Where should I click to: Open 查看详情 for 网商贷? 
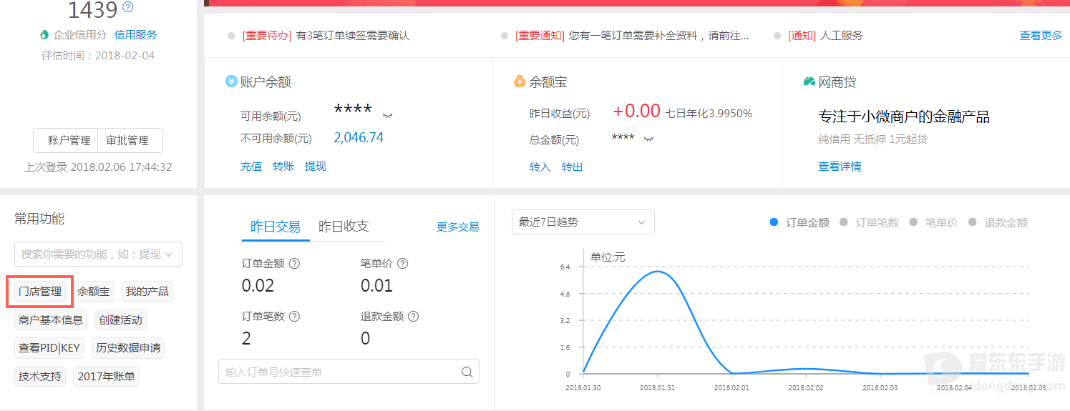point(840,166)
